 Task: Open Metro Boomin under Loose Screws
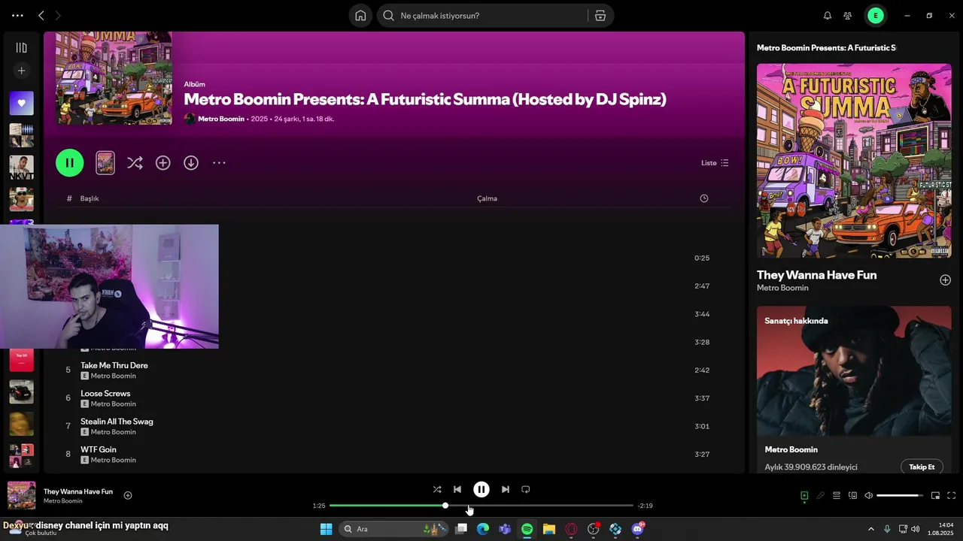(113, 404)
